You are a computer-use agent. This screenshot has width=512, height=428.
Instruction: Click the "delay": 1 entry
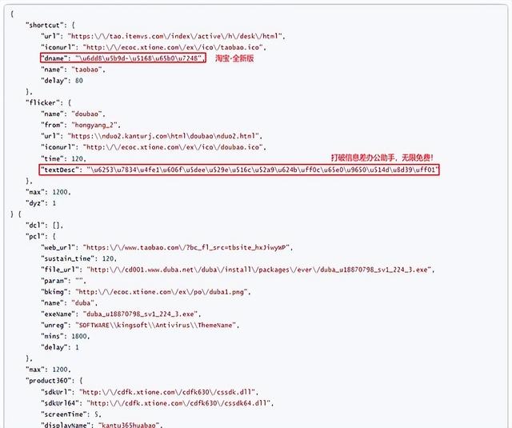point(60,347)
